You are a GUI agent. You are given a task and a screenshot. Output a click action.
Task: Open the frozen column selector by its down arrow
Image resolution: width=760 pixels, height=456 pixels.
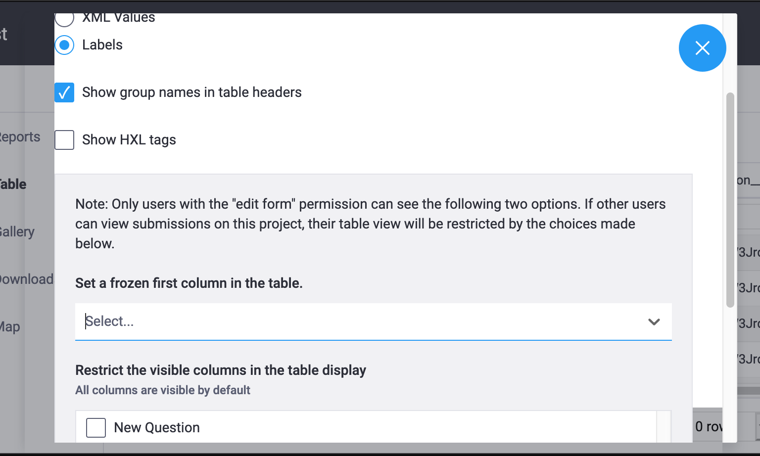(x=654, y=321)
